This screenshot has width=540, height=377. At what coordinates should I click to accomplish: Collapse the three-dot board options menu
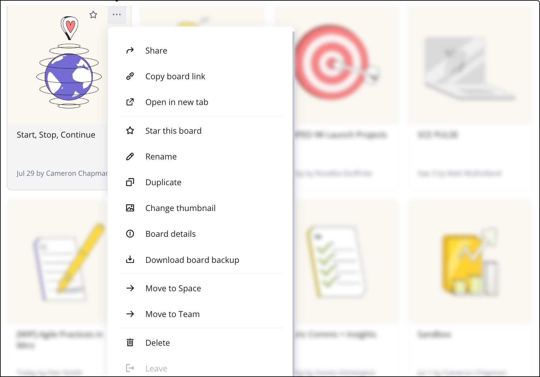pos(117,15)
